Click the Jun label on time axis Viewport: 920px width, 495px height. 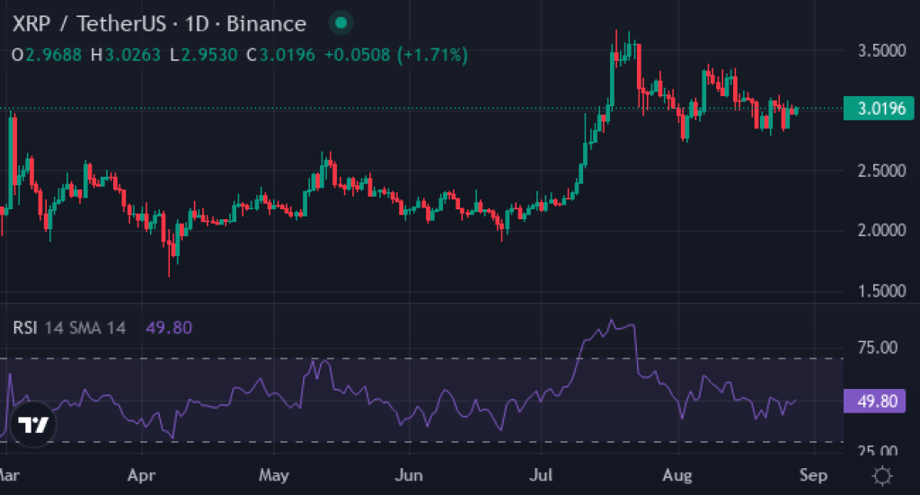pyautogui.click(x=409, y=475)
